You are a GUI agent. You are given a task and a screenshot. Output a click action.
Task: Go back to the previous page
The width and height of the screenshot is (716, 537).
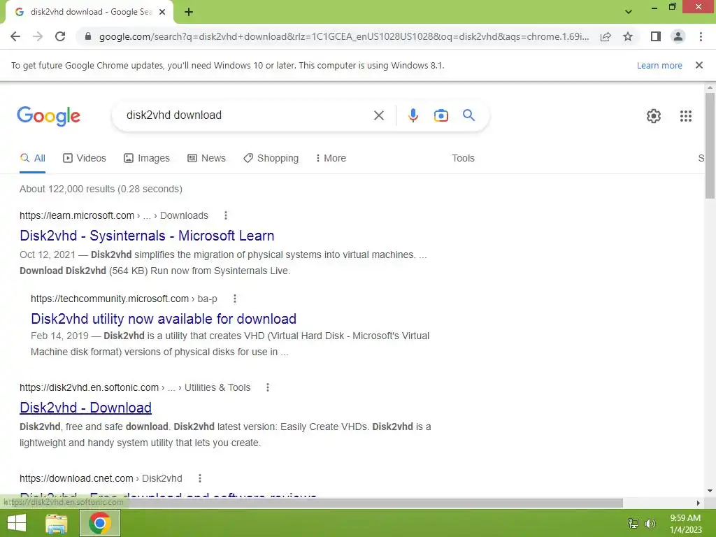[x=15, y=36]
